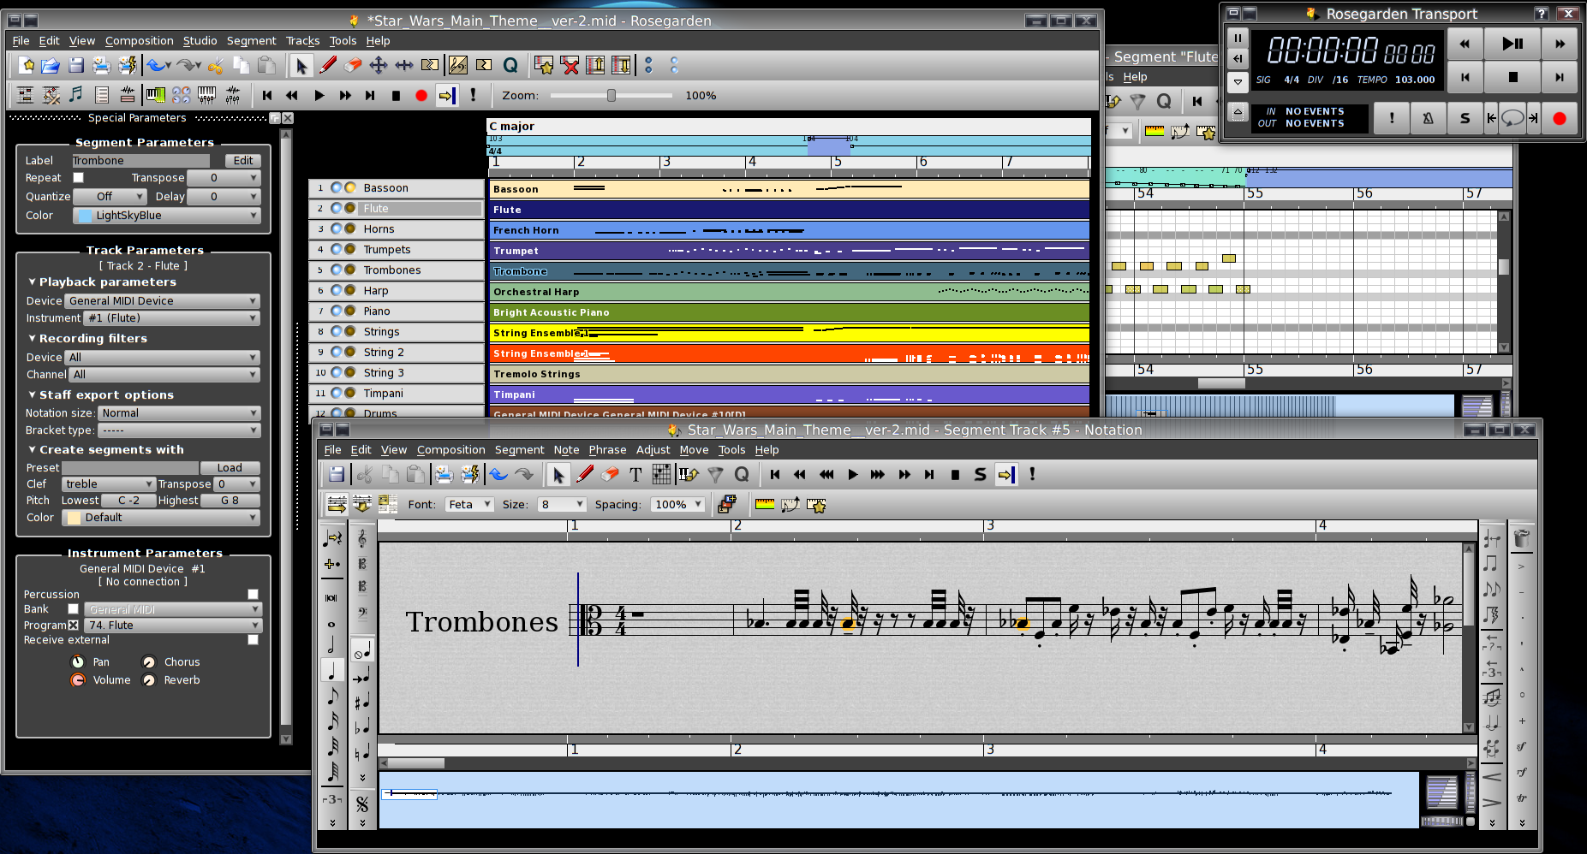Open the audio mixer icon in second toolbar row

click(233, 95)
